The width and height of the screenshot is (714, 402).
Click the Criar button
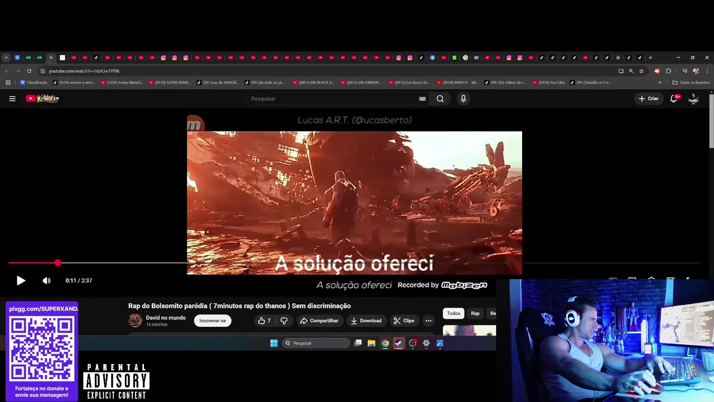[649, 99]
